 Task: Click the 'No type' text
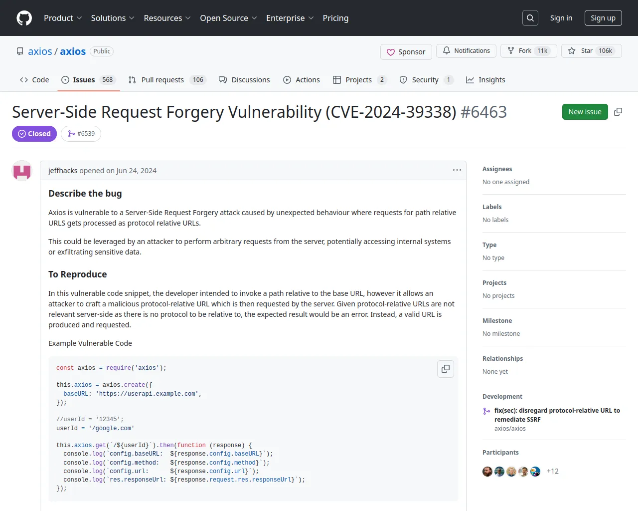493,258
